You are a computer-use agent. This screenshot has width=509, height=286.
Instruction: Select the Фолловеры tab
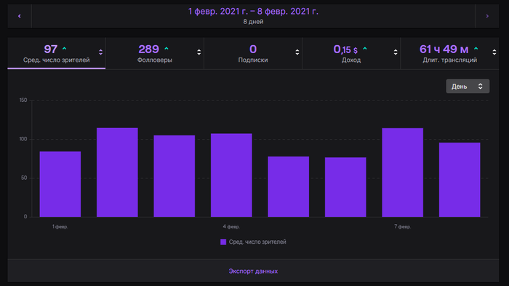(x=155, y=53)
